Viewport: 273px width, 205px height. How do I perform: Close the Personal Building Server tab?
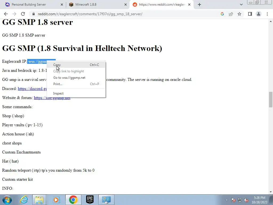click(x=62, y=5)
